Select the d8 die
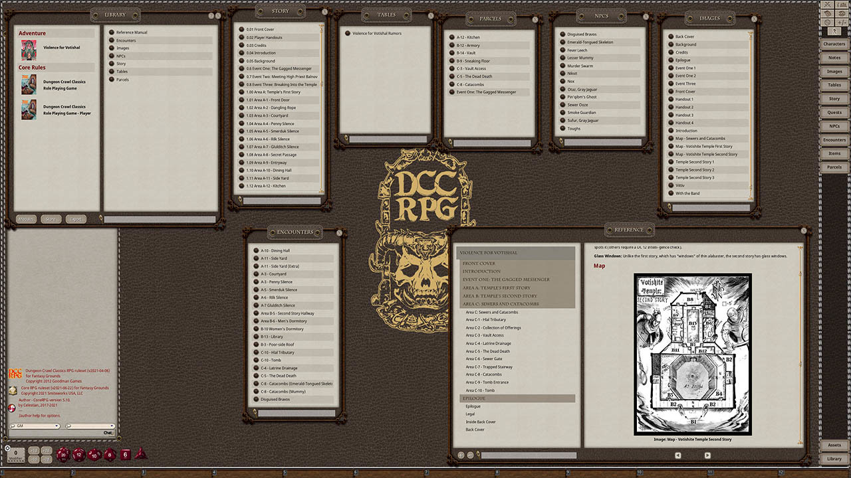Screen dimensions: 851x478 pos(110,455)
